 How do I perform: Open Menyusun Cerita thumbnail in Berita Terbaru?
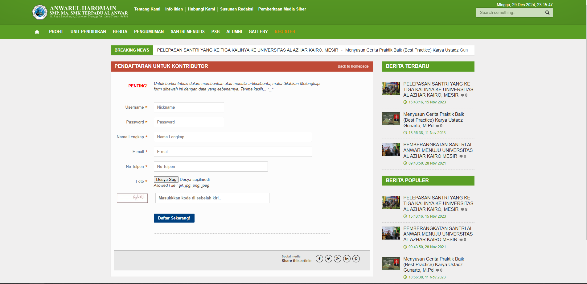[x=391, y=119]
